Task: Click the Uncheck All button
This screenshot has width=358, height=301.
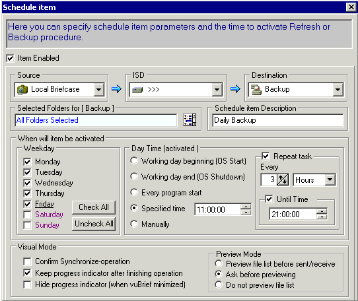Action: tap(94, 224)
